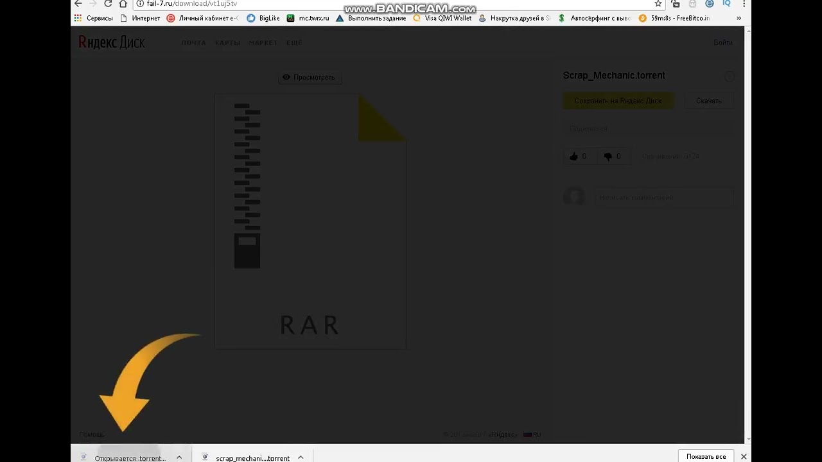This screenshot has width=822, height=462.
Task: Open the Сервисы apps bookmark
Action: 94,18
